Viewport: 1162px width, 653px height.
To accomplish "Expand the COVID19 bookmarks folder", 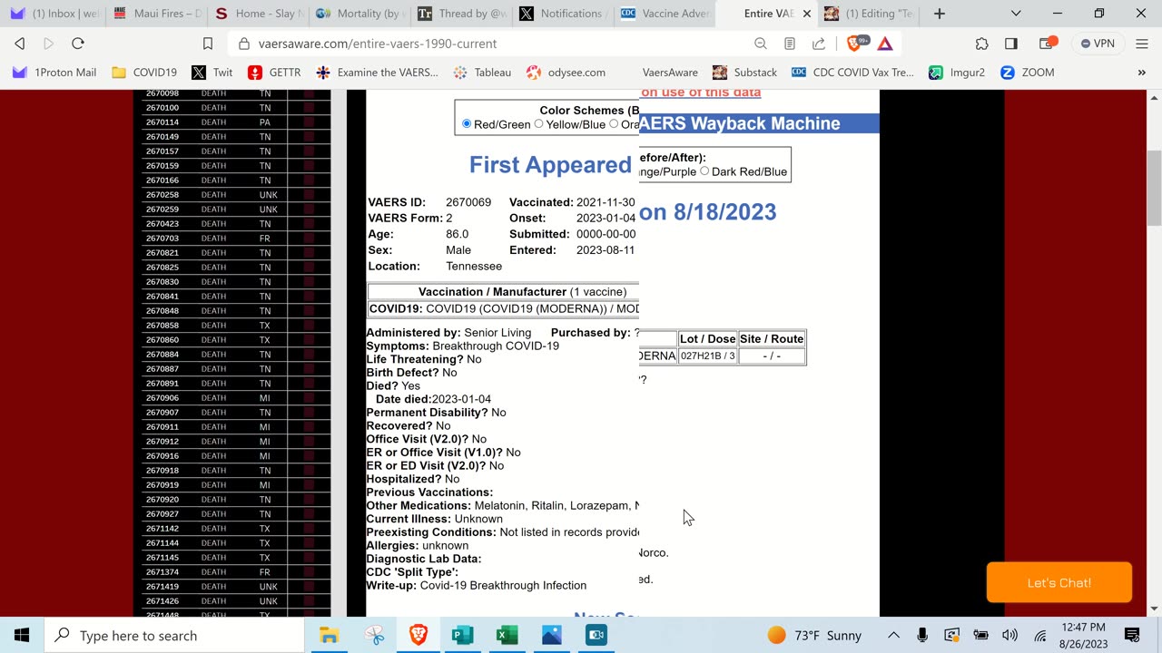I will click(144, 73).
